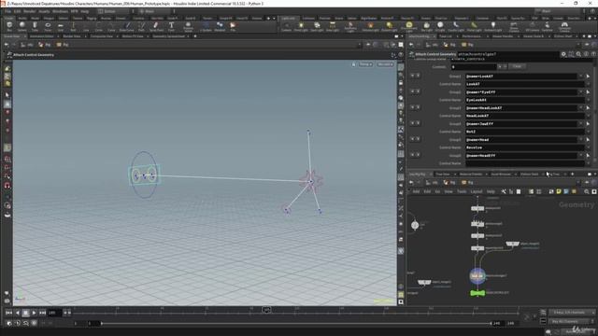598x336 pixels.
Task: Switch to Render View tab
Action: [x=72, y=36]
